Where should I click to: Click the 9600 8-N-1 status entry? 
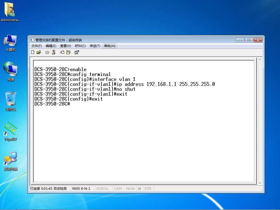tap(81, 189)
